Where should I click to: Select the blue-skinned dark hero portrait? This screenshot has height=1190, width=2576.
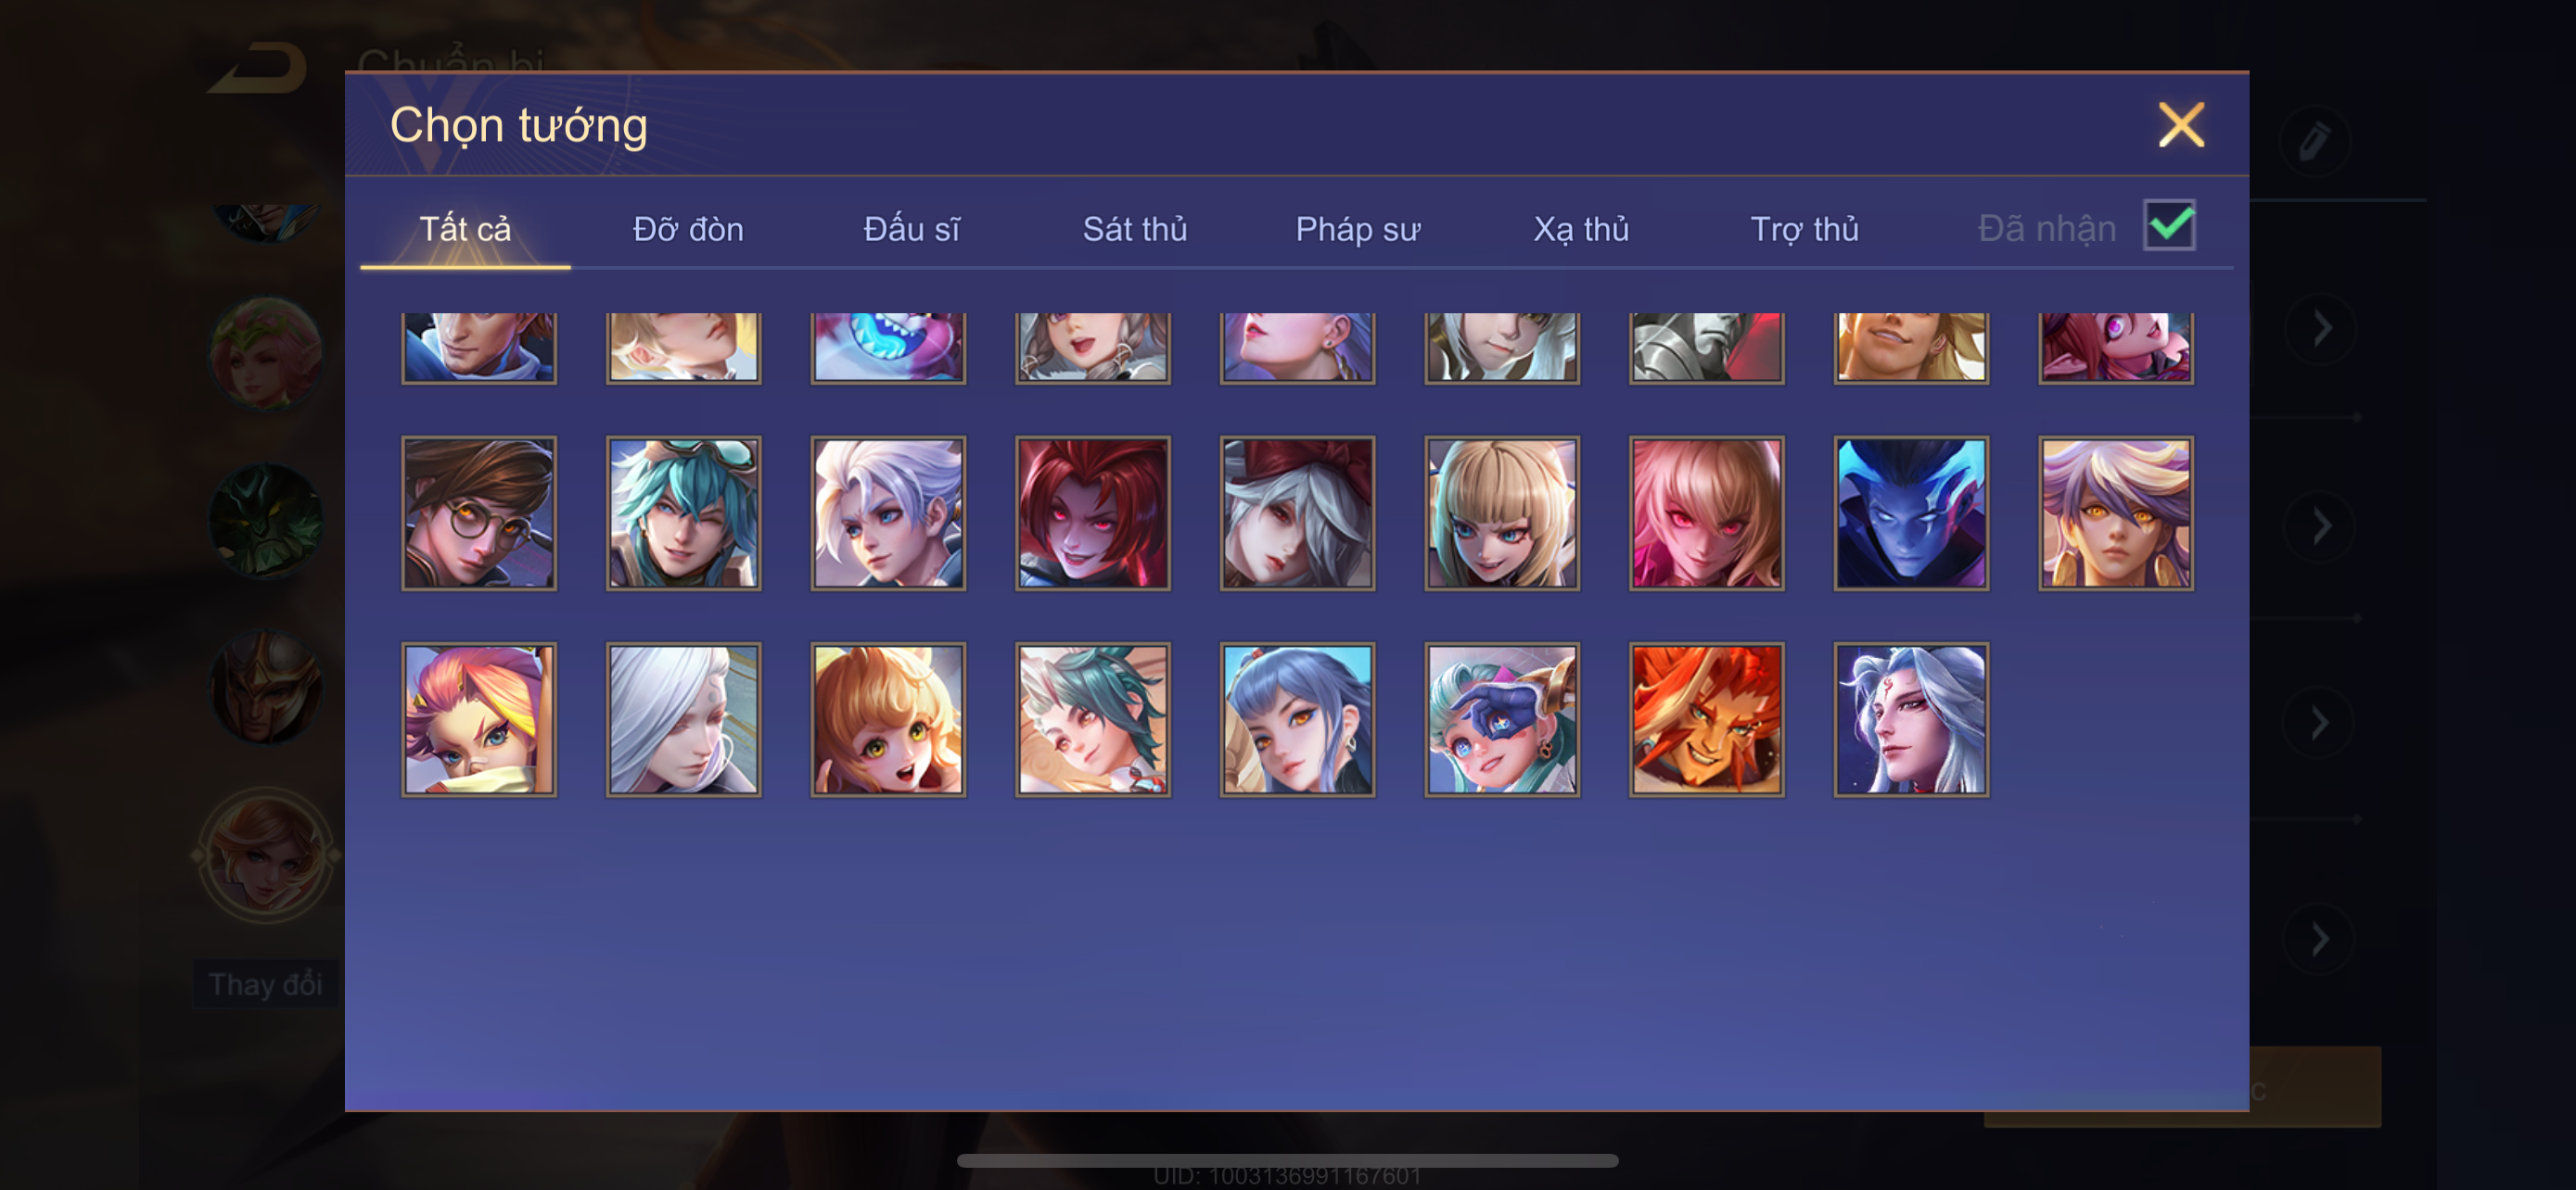point(1911,513)
